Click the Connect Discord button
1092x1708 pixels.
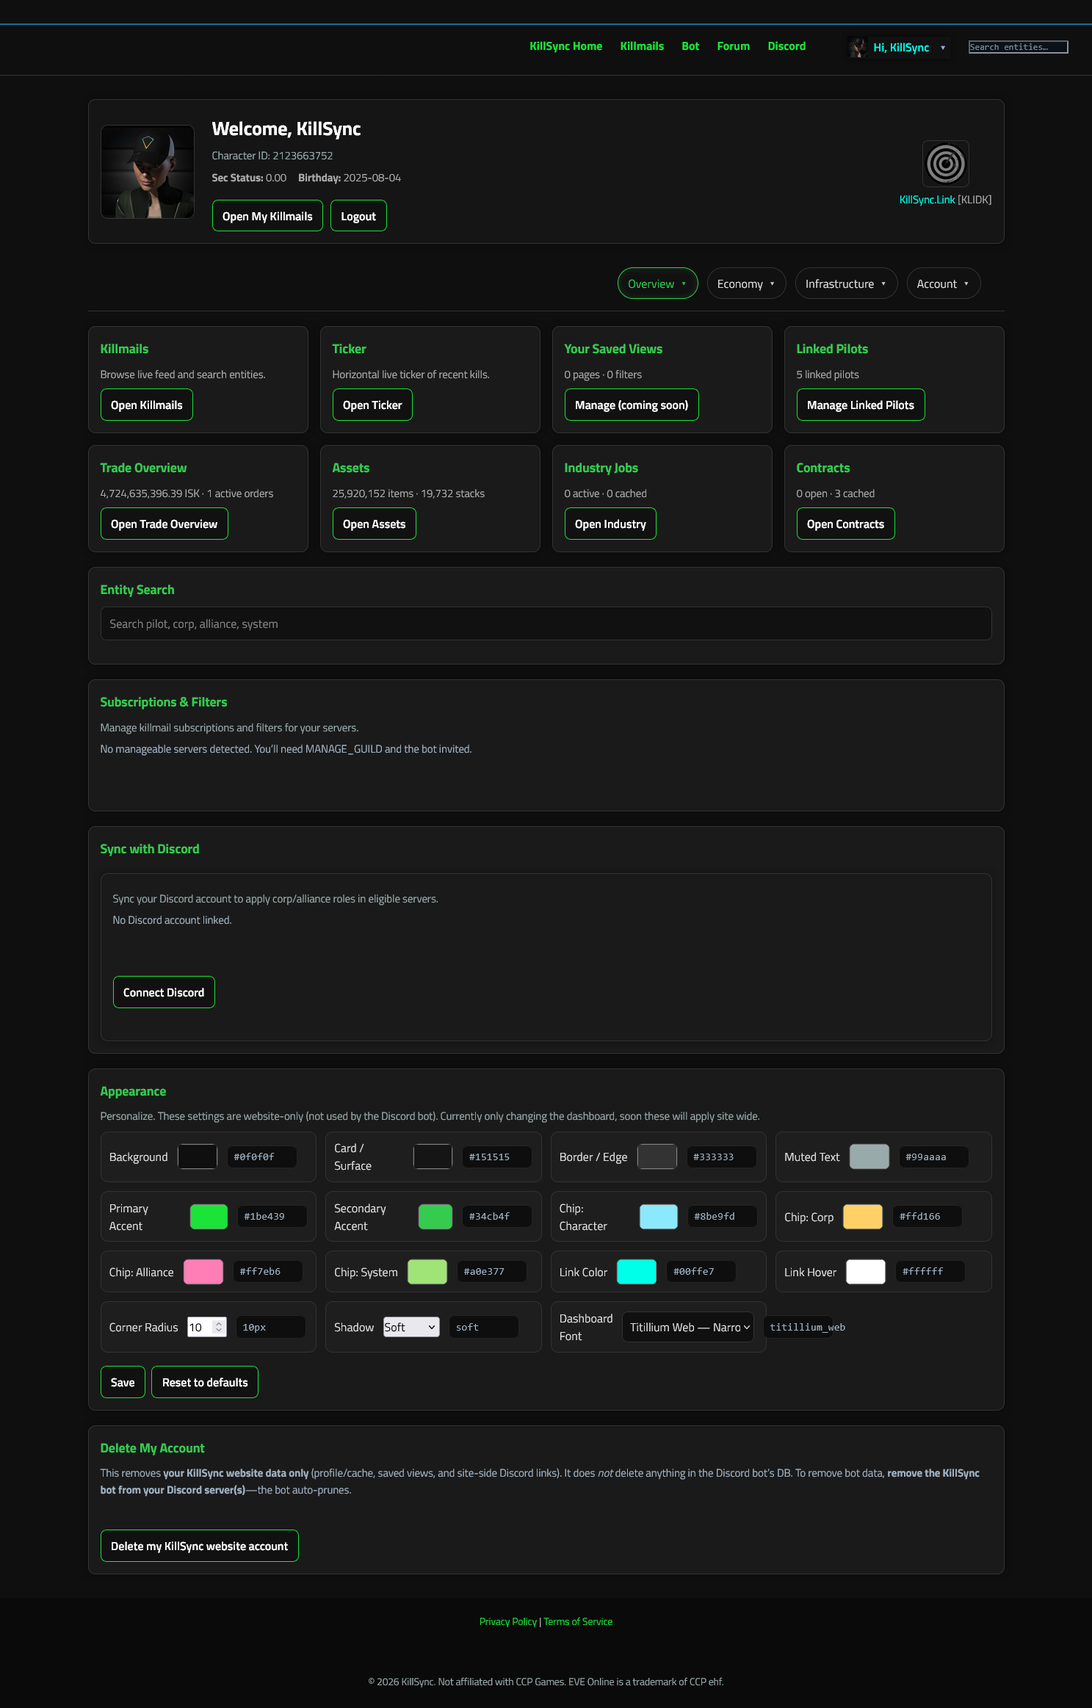click(164, 992)
